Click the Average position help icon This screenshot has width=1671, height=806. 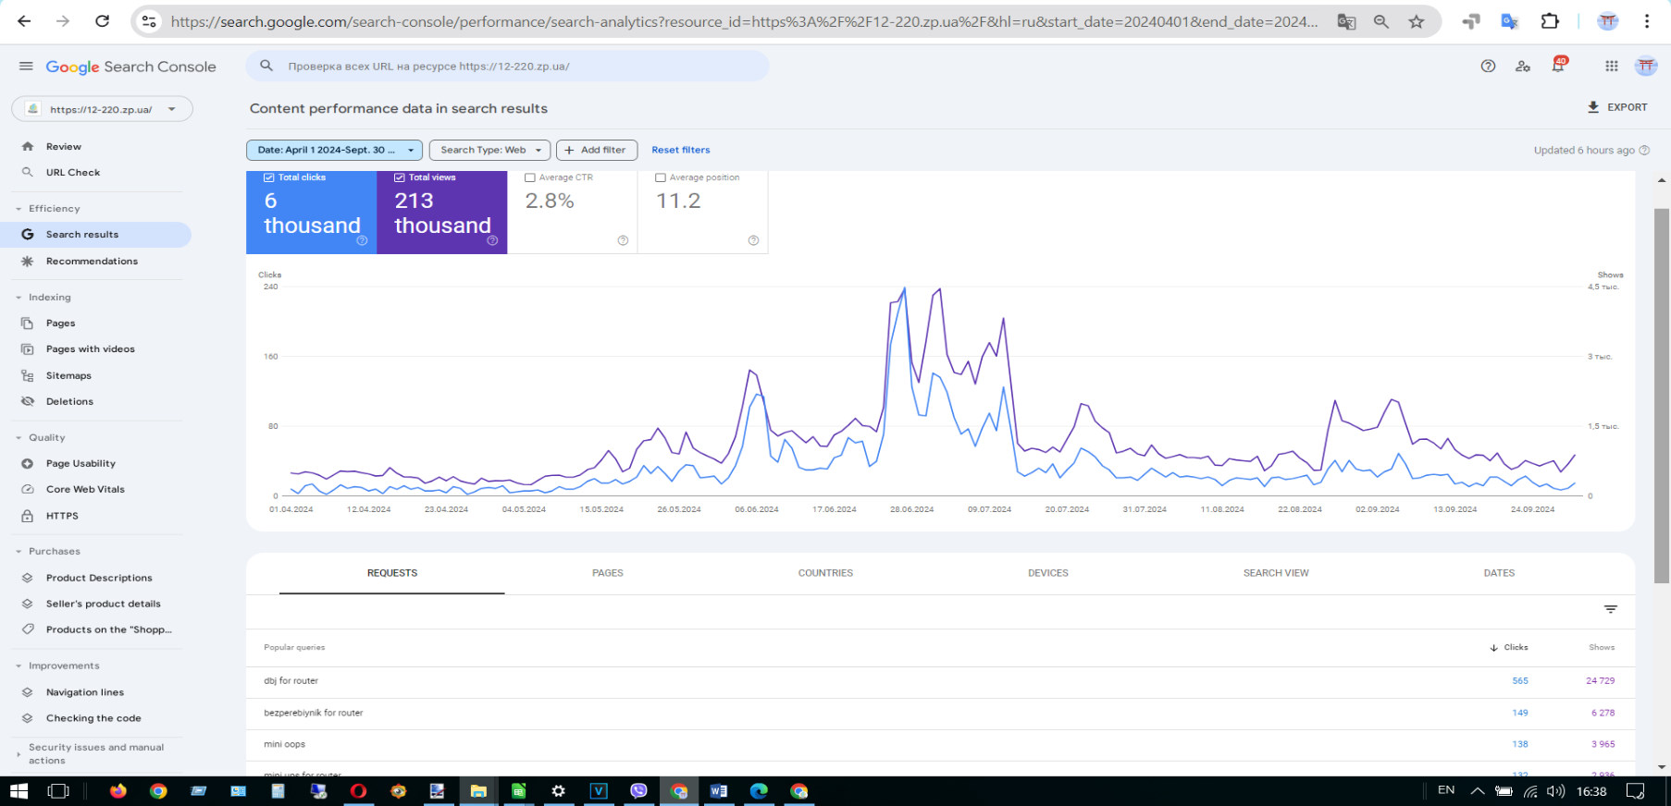point(753,240)
